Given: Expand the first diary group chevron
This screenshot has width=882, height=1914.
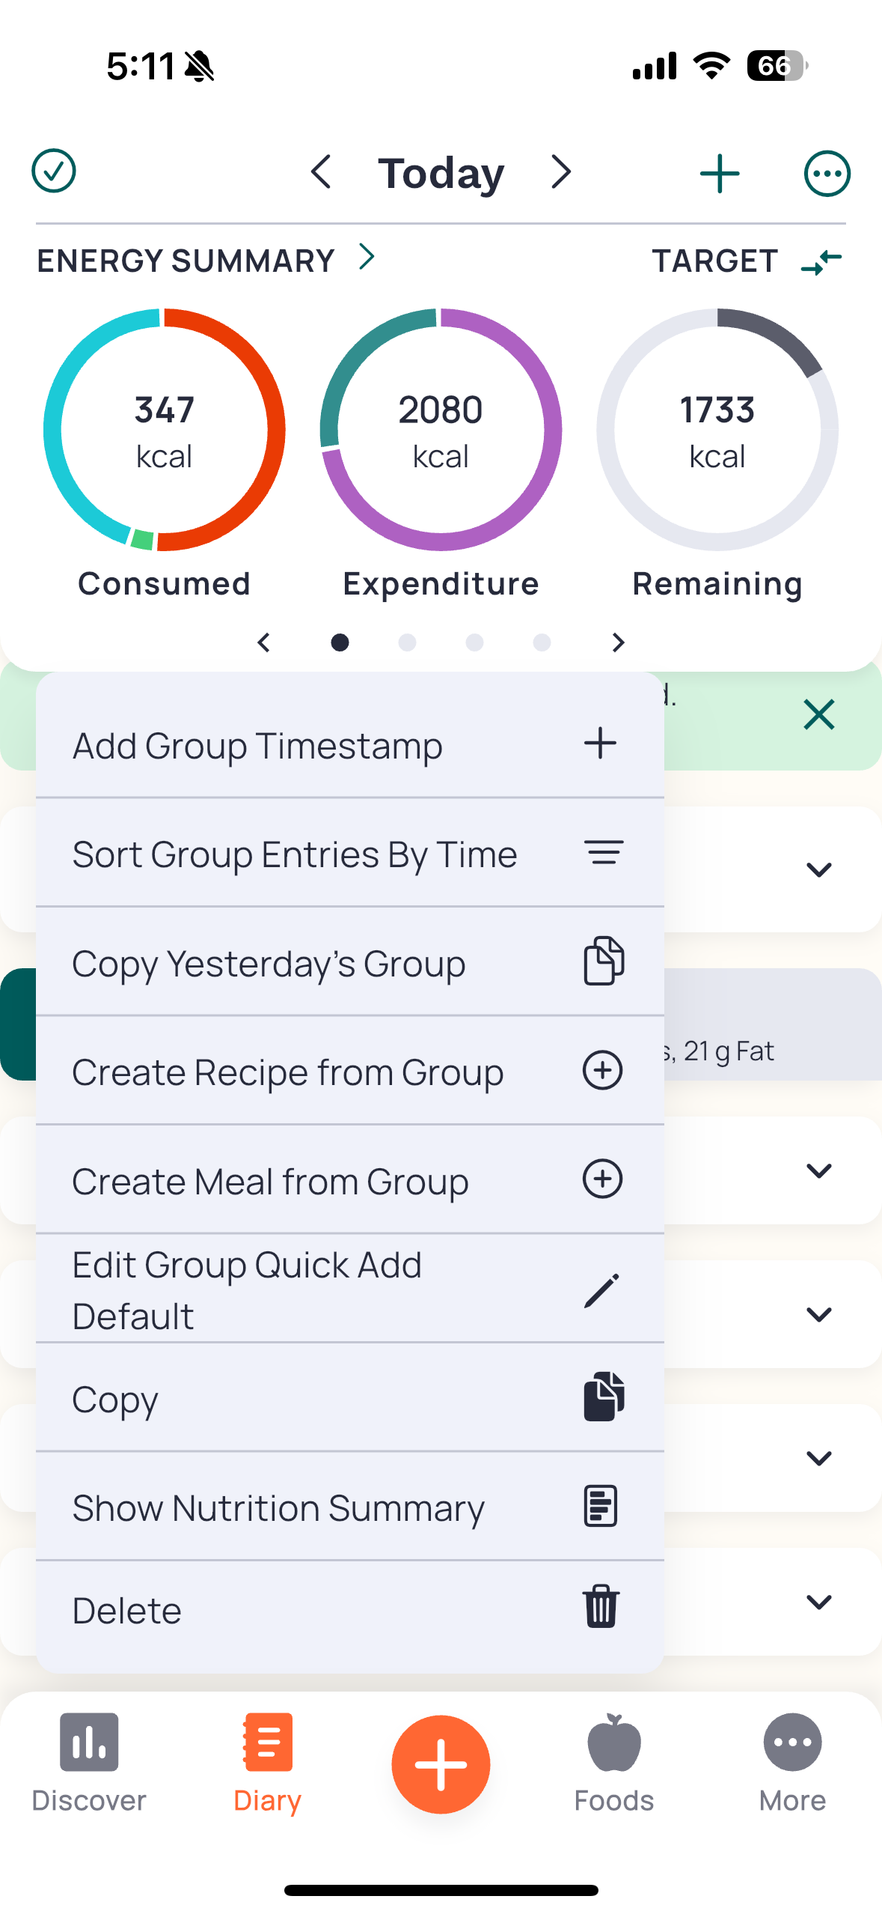Looking at the screenshot, I should pos(819,869).
